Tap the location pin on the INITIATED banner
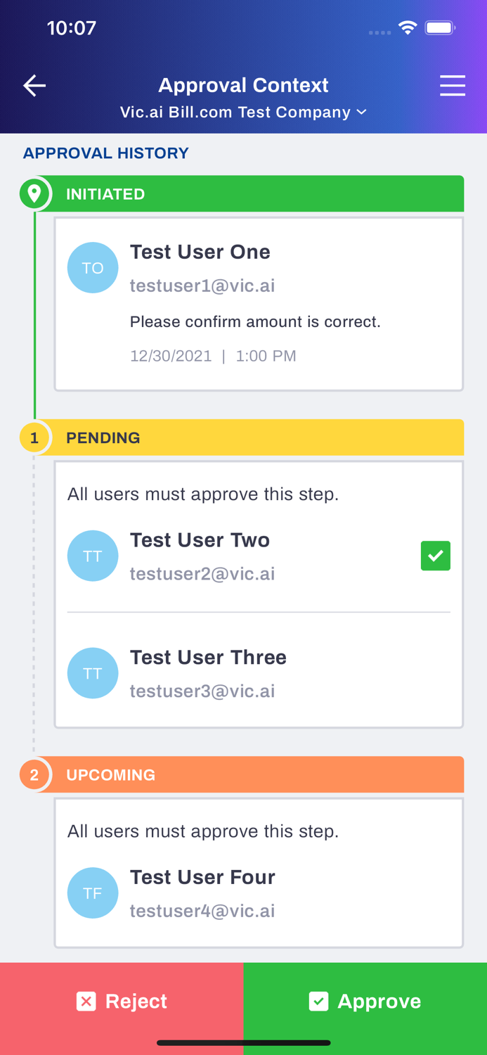 coord(34,193)
